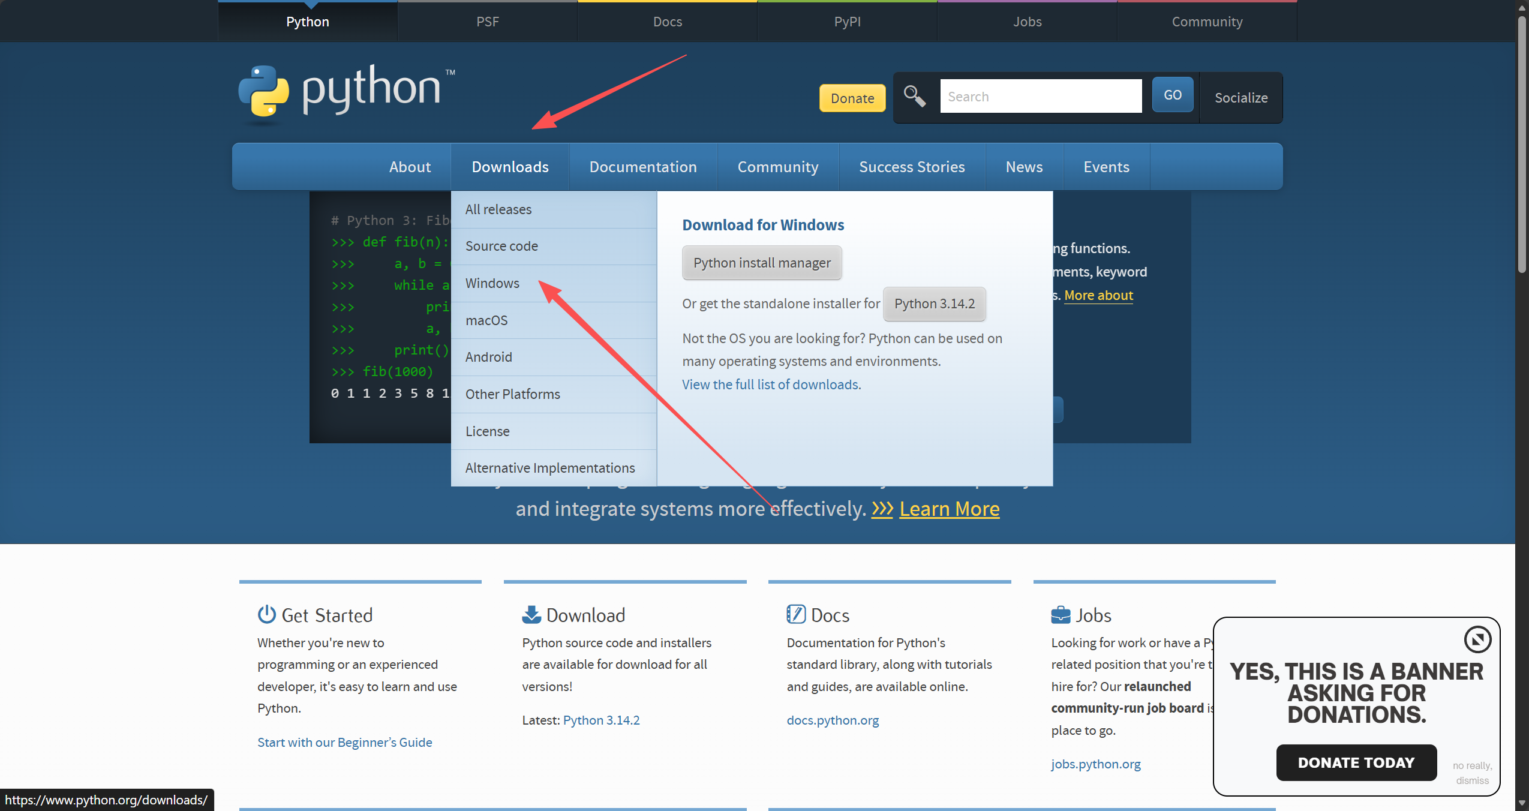Click the search magnifier icon

click(914, 96)
